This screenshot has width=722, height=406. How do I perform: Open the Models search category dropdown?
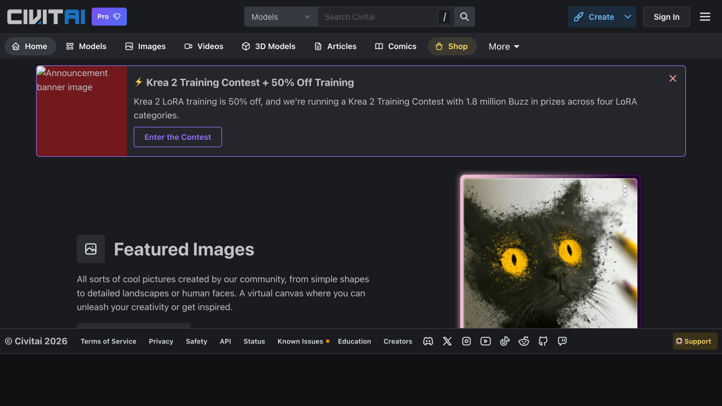(281, 17)
